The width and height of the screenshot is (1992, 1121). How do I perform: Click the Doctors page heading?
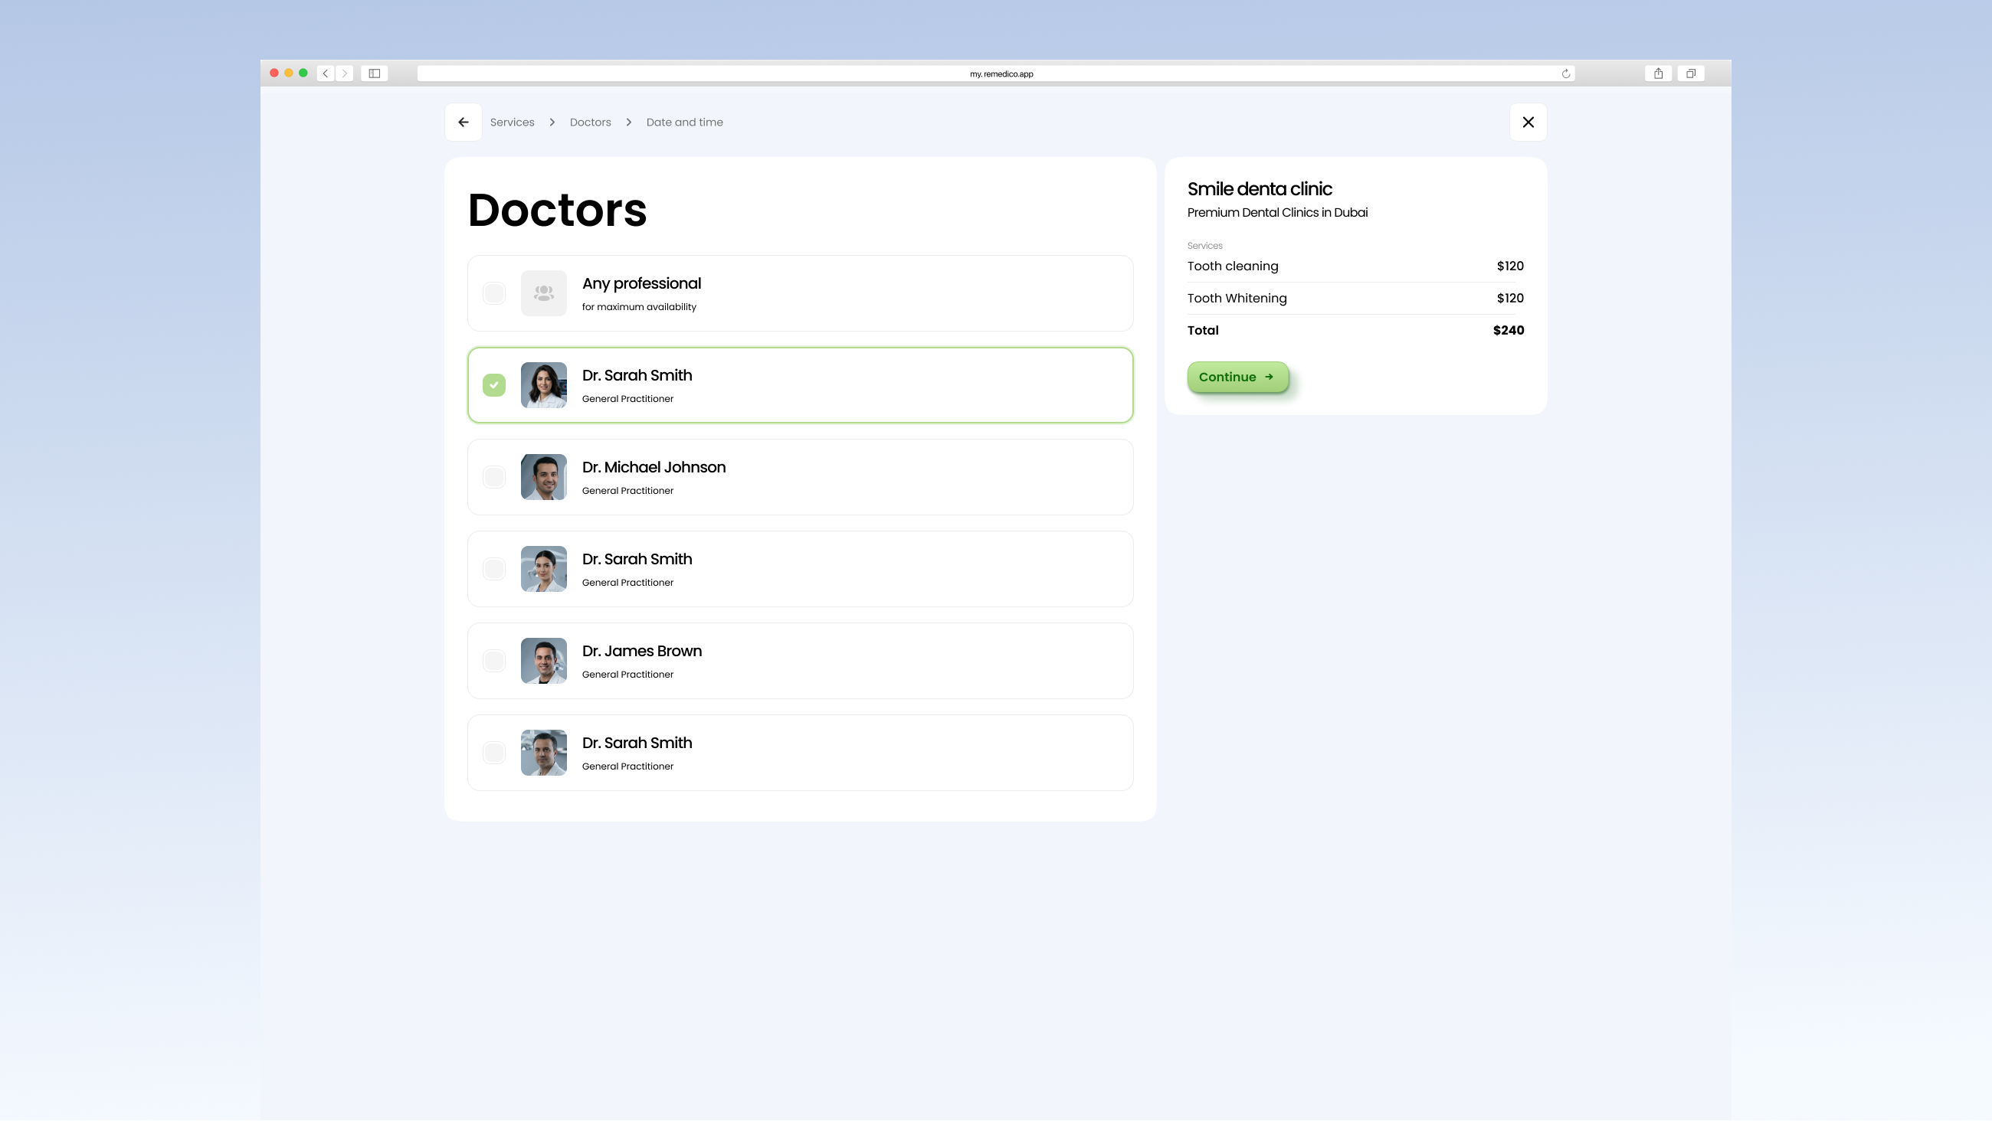tap(557, 210)
